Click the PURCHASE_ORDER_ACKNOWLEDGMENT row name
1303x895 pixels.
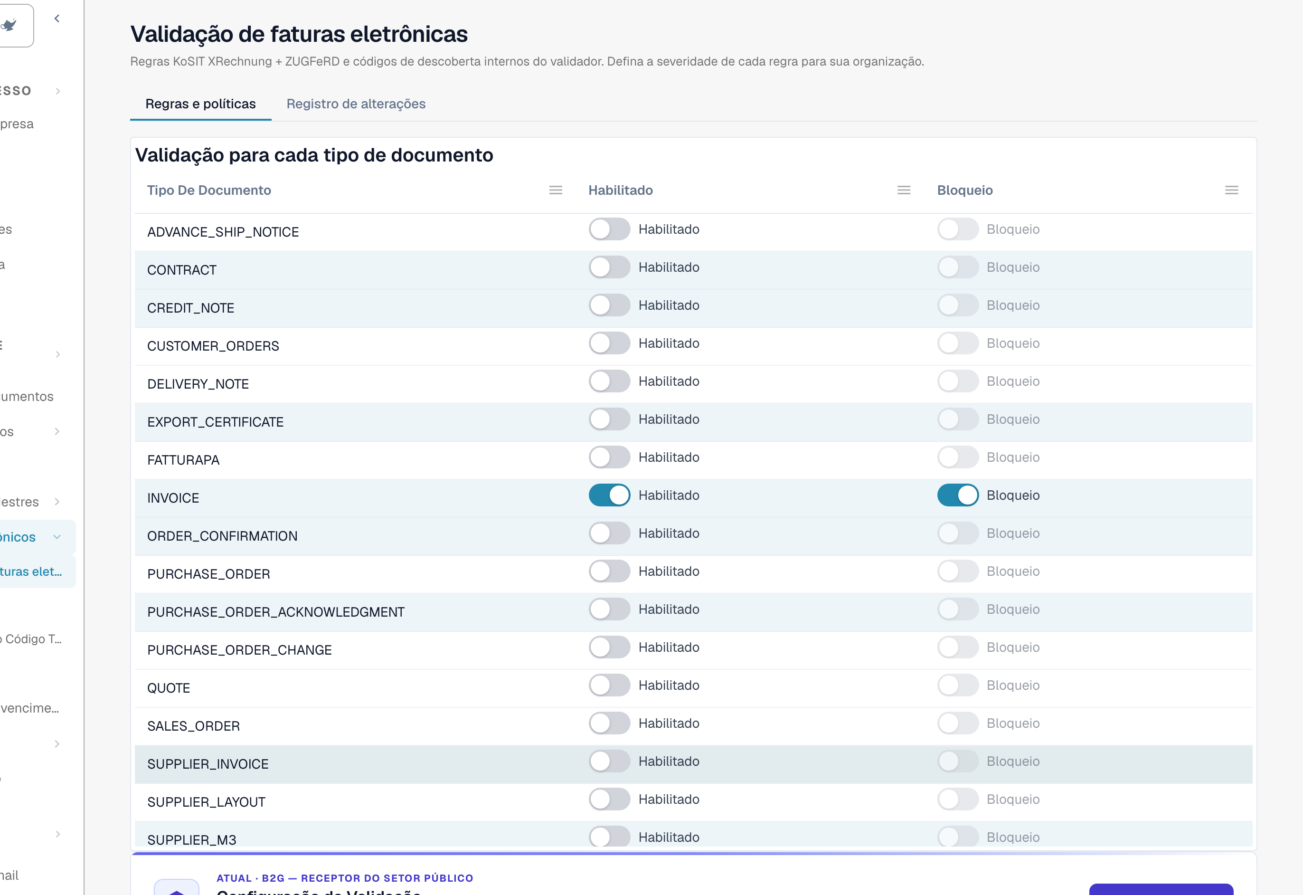276,612
